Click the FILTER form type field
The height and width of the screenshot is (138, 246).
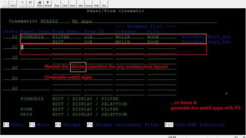(66, 37)
